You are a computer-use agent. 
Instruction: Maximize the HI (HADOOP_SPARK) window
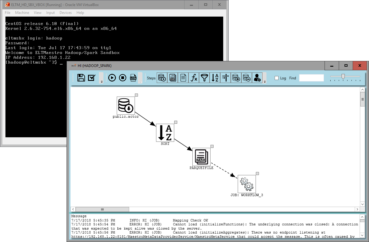coord(346,65)
